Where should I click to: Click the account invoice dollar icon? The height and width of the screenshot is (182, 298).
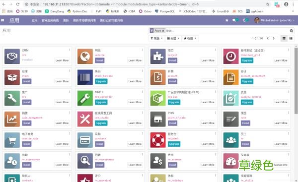pos(158,77)
